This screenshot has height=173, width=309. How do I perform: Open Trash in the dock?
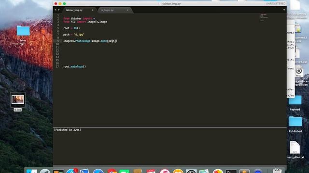pos(278,171)
